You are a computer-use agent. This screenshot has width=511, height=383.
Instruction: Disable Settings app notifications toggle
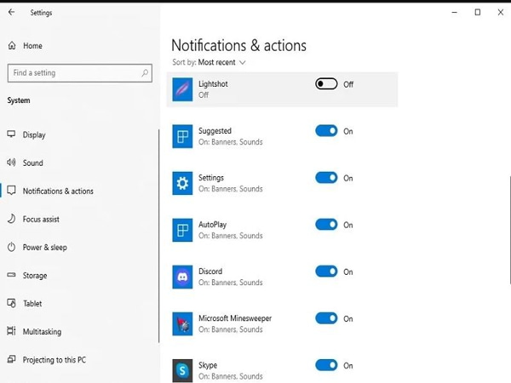click(326, 178)
